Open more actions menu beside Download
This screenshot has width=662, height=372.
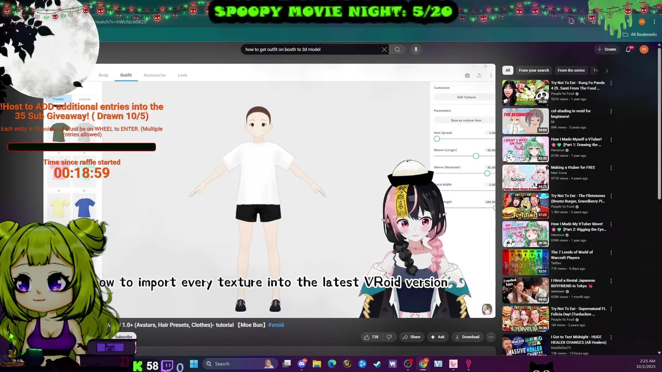491,337
